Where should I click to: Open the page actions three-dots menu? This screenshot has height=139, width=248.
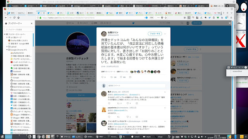[x=158, y=18]
